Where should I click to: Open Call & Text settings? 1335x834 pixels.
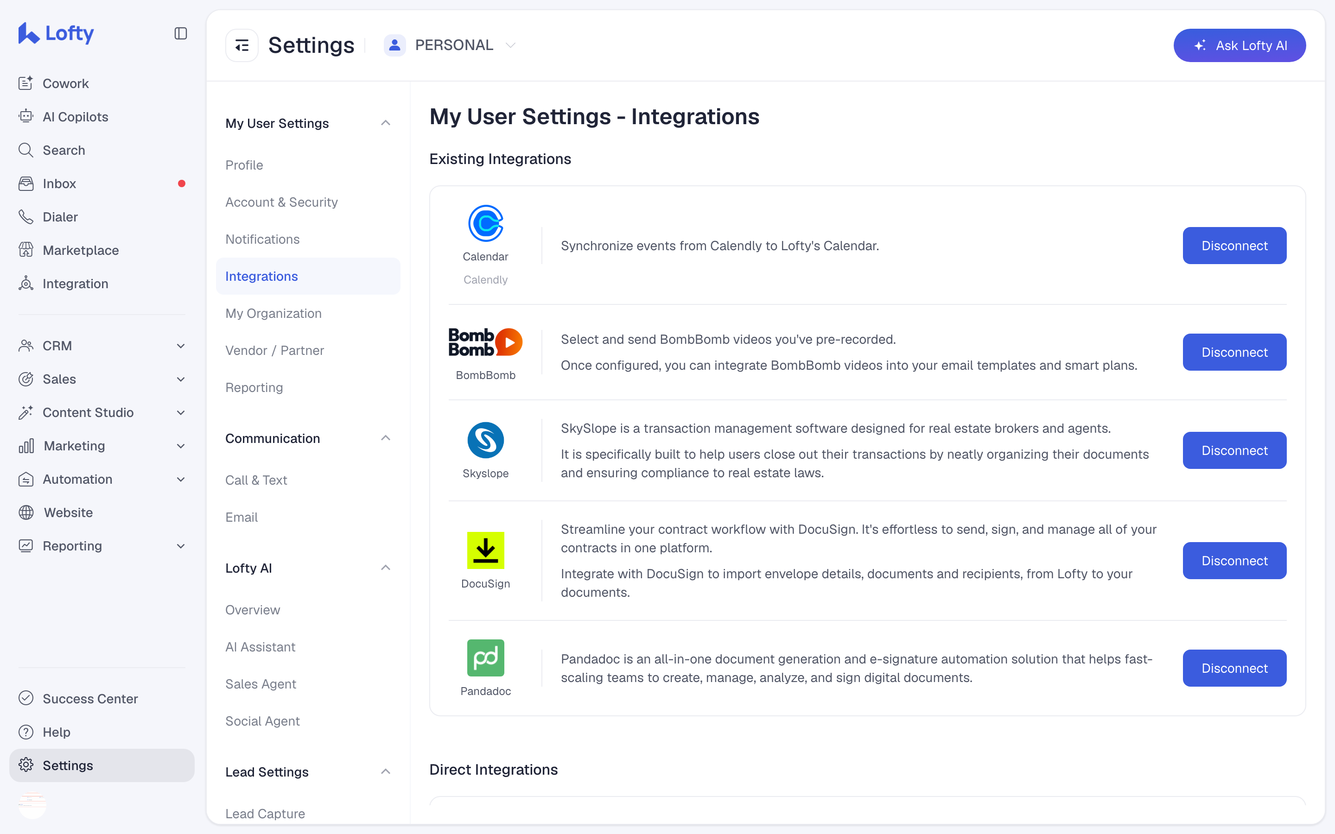[x=308, y=480]
